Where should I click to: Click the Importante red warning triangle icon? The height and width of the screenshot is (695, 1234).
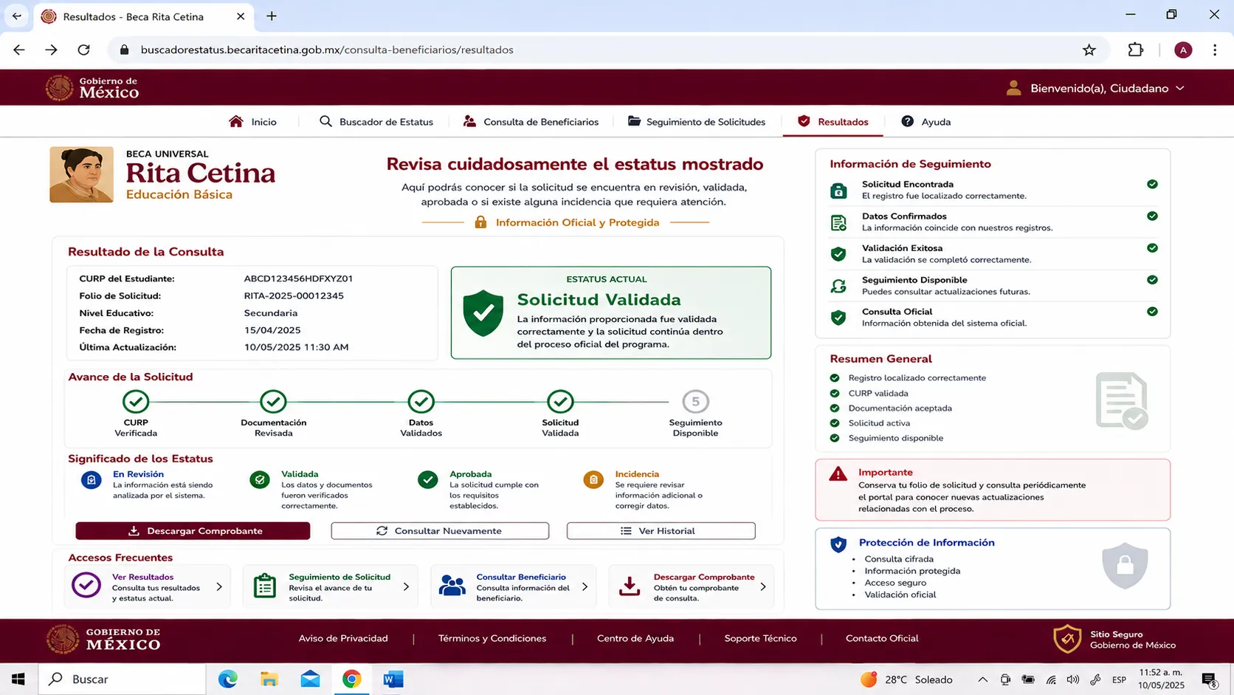(x=838, y=474)
